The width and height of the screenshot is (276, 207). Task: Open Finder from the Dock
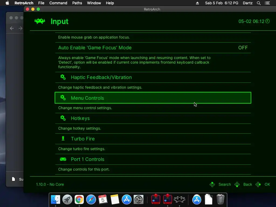coord(56,199)
